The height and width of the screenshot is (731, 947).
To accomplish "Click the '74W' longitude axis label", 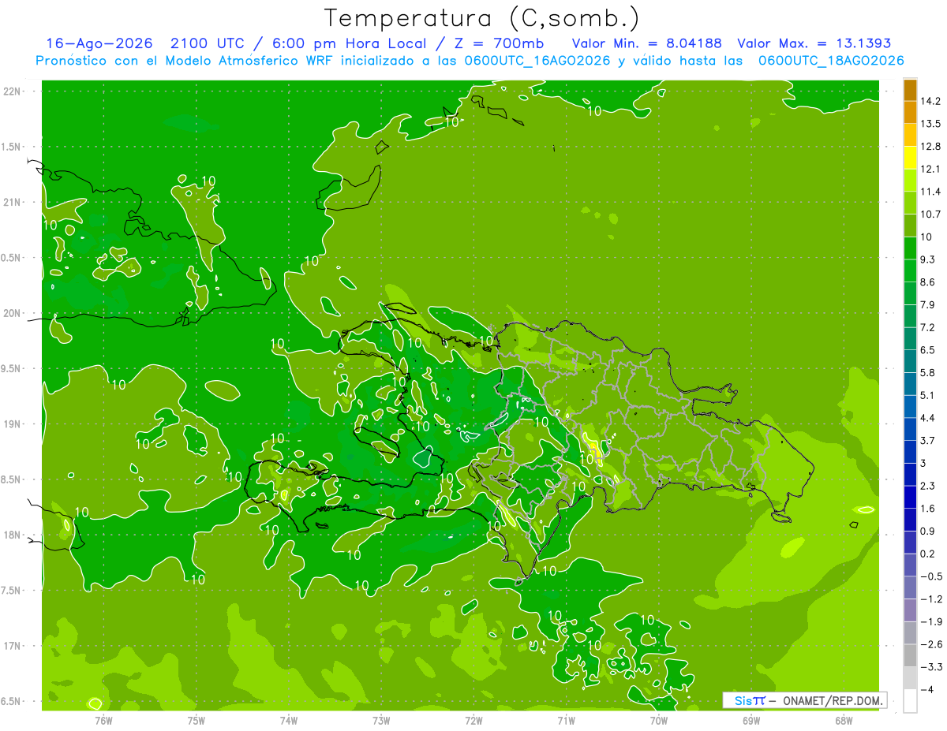I will coord(288,720).
